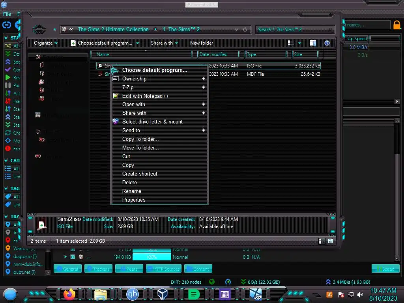Toggle checkbox of the 194.0 KiB file

(x=73, y=257)
